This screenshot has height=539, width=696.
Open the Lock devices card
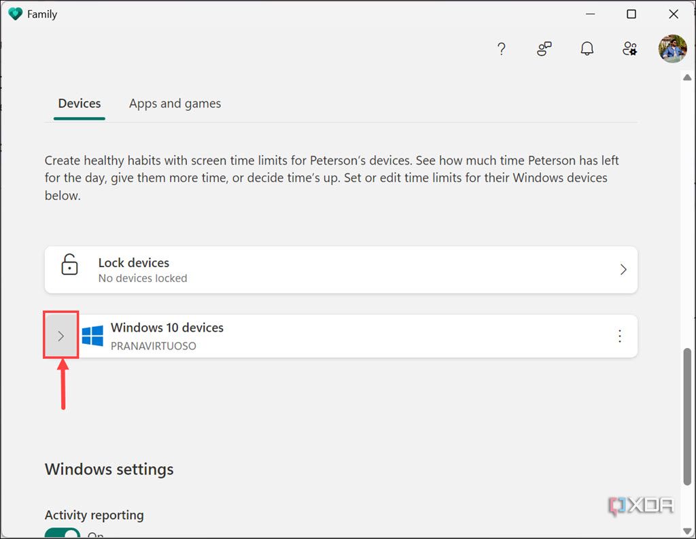[x=340, y=269]
